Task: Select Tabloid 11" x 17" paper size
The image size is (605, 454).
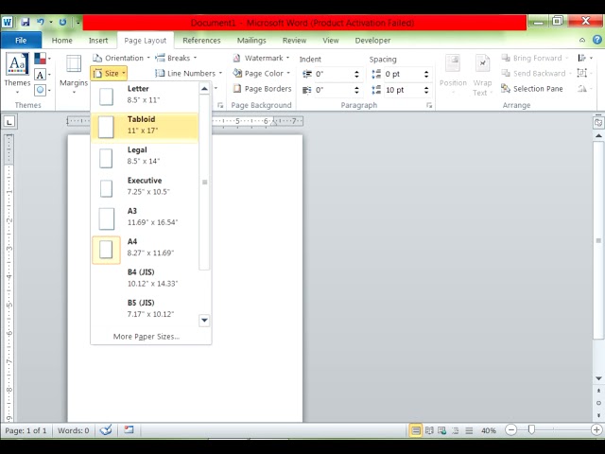Action: (145, 127)
